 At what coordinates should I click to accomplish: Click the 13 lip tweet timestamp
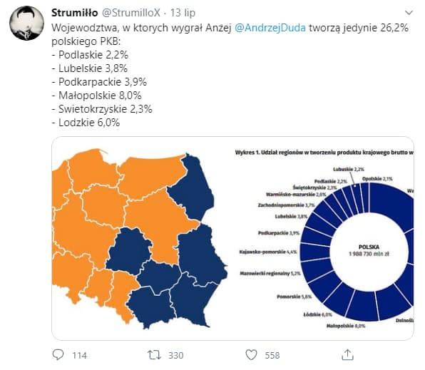tap(183, 13)
